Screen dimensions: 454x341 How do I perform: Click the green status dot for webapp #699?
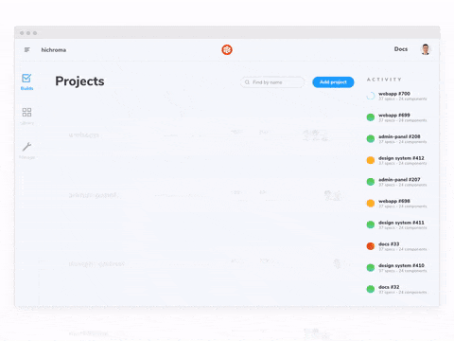[371, 117]
